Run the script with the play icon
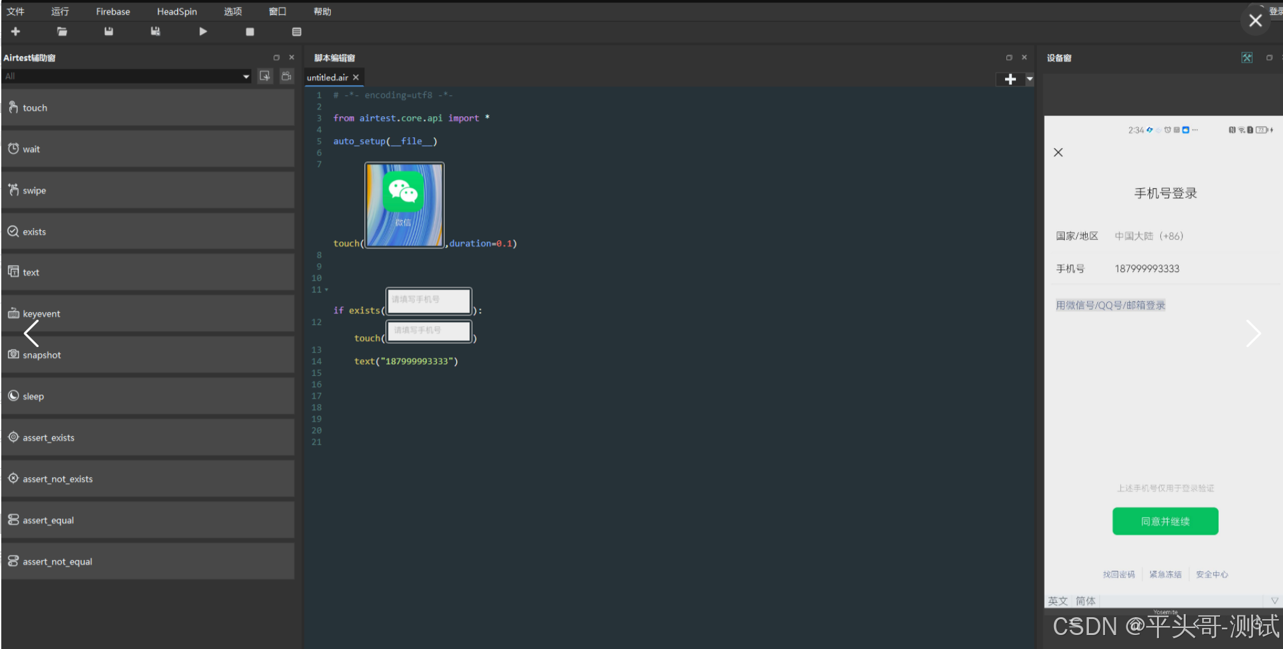 [203, 31]
